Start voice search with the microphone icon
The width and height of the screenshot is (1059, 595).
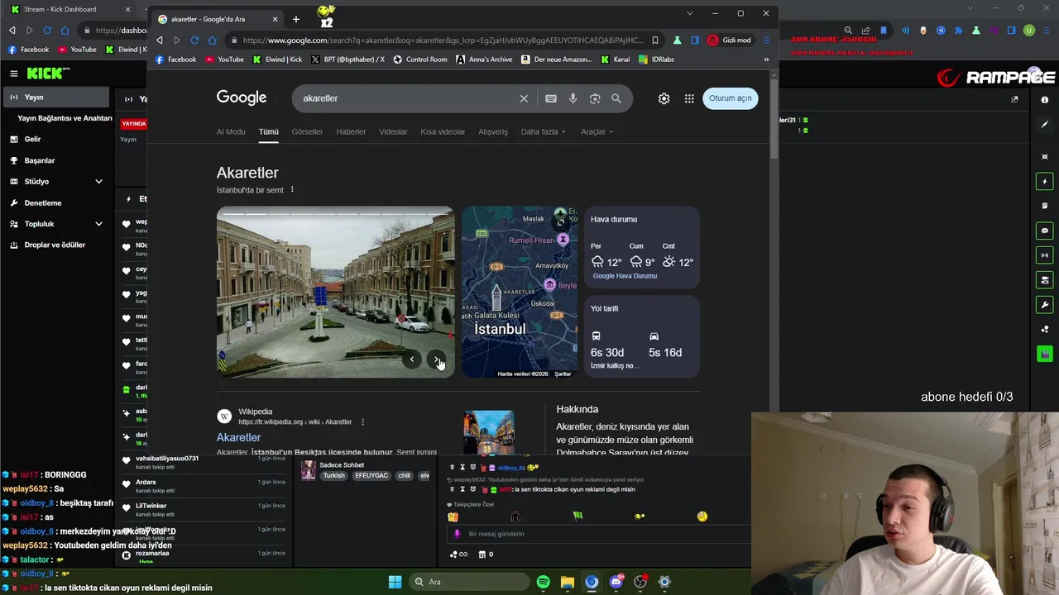point(573,98)
